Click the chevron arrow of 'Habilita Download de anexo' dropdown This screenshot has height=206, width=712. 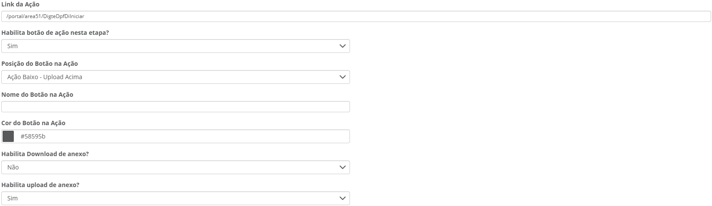342,167
